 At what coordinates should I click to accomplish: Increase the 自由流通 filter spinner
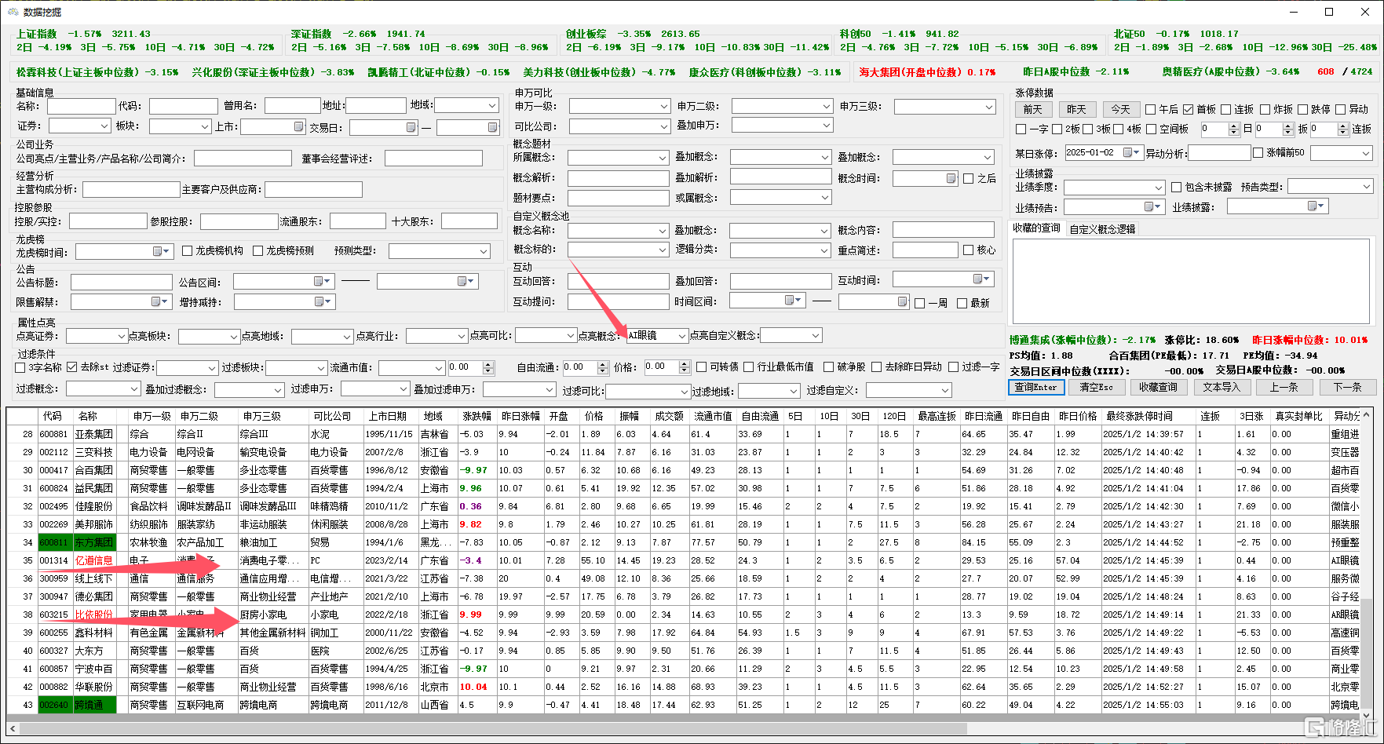[603, 364]
